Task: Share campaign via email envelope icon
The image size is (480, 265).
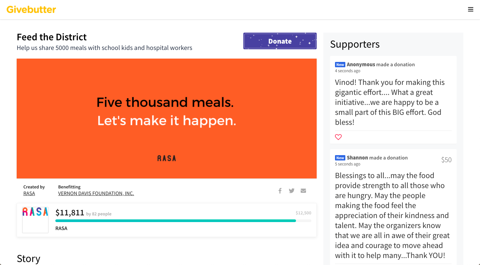Action: [303, 191]
